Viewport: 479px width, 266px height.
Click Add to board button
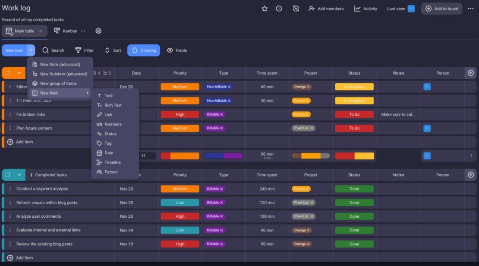pos(442,9)
